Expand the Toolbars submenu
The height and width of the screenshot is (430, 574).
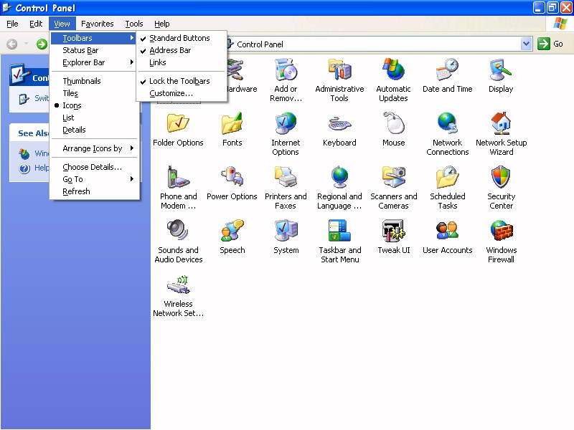click(x=93, y=38)
